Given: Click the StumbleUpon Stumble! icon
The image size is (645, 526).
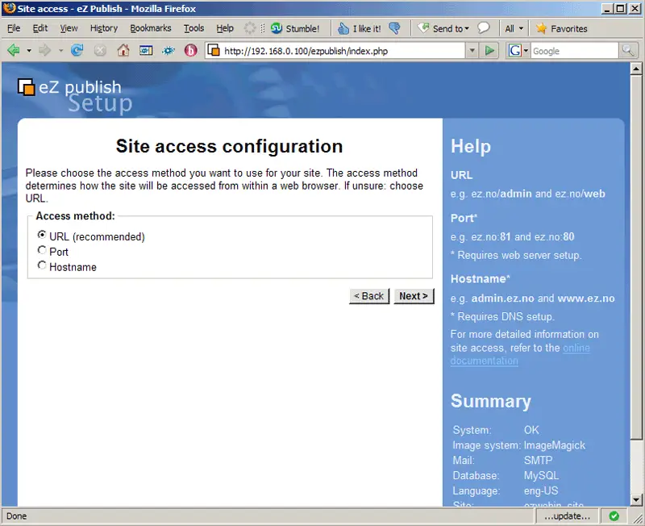Looking at the screenshot, I should (x=276, y=28).
